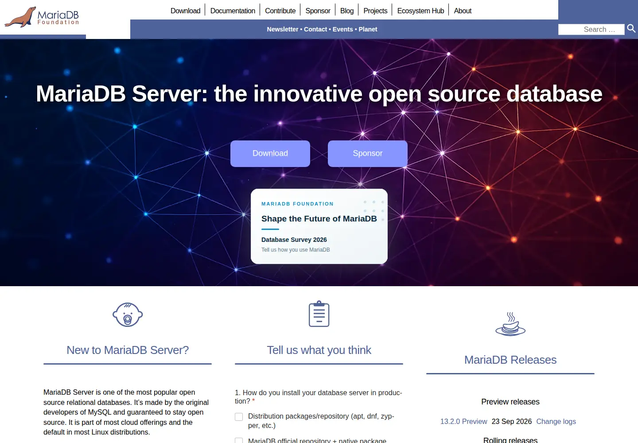The width and height of the screenshot is (638, 443).
Task: Open the Documentation menu item
Action: click(233, 11)
